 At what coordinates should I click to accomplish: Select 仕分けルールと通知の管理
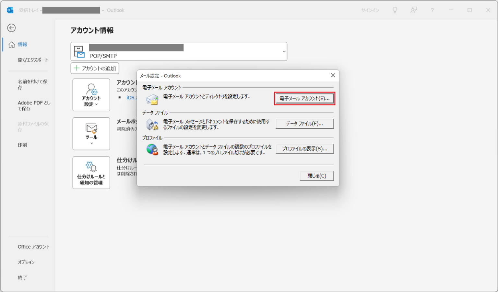(x=91, y=172)
